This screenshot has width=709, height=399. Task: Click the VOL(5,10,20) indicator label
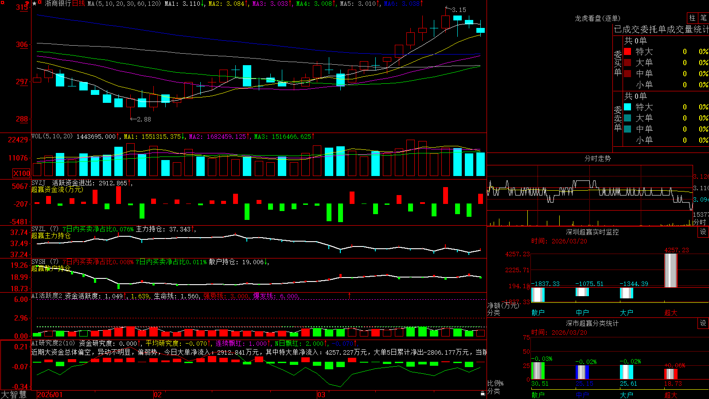coord(52,137)
